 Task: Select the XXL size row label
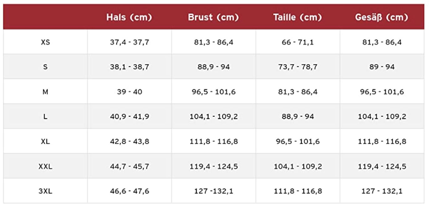point(45,167)
